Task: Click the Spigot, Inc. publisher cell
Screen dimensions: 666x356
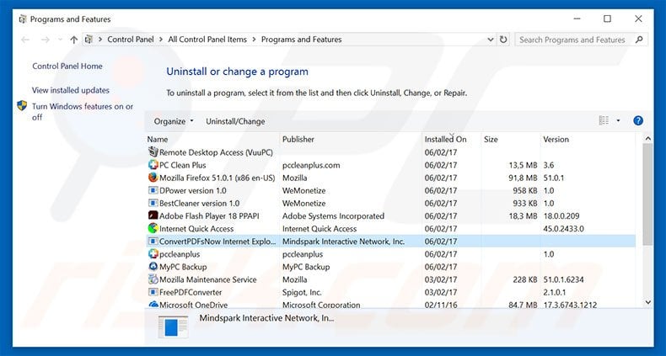Action: 302,292
